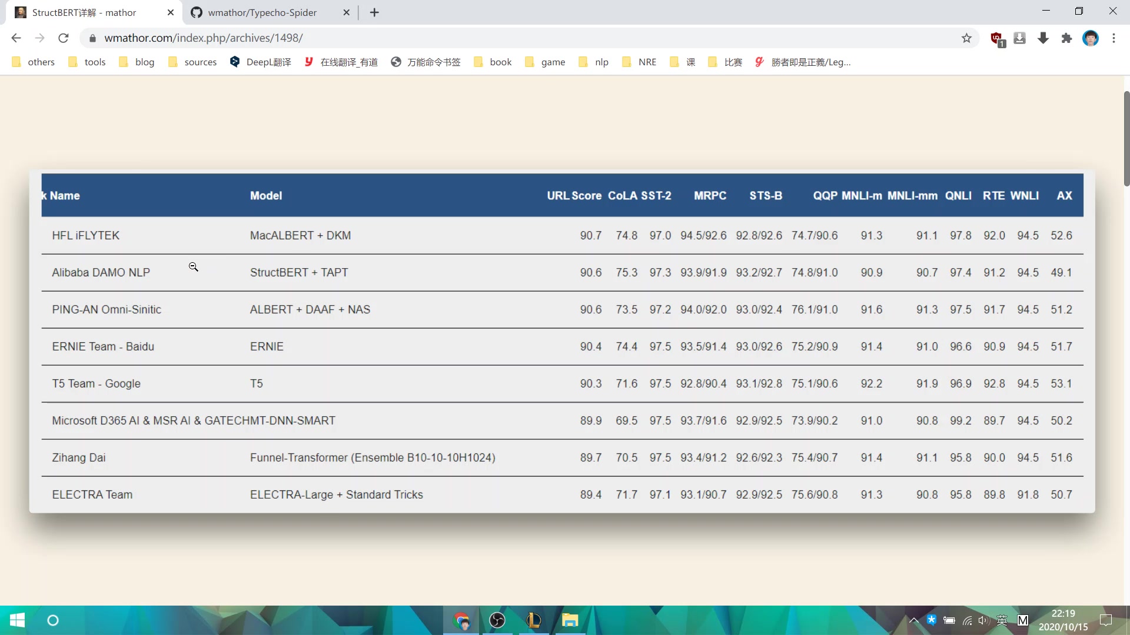Click the StructBERT + TAPT model cell

299,273
